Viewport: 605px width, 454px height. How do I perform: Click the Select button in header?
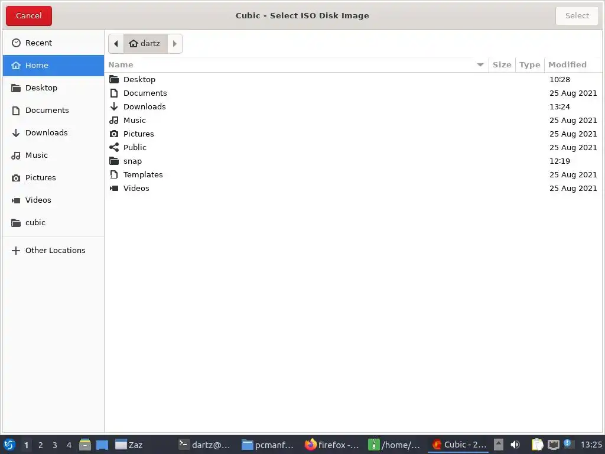click(577, 16)
